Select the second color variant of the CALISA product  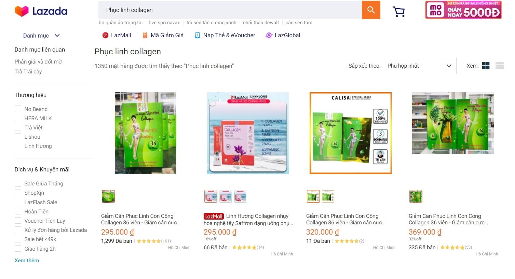point(328,196)
